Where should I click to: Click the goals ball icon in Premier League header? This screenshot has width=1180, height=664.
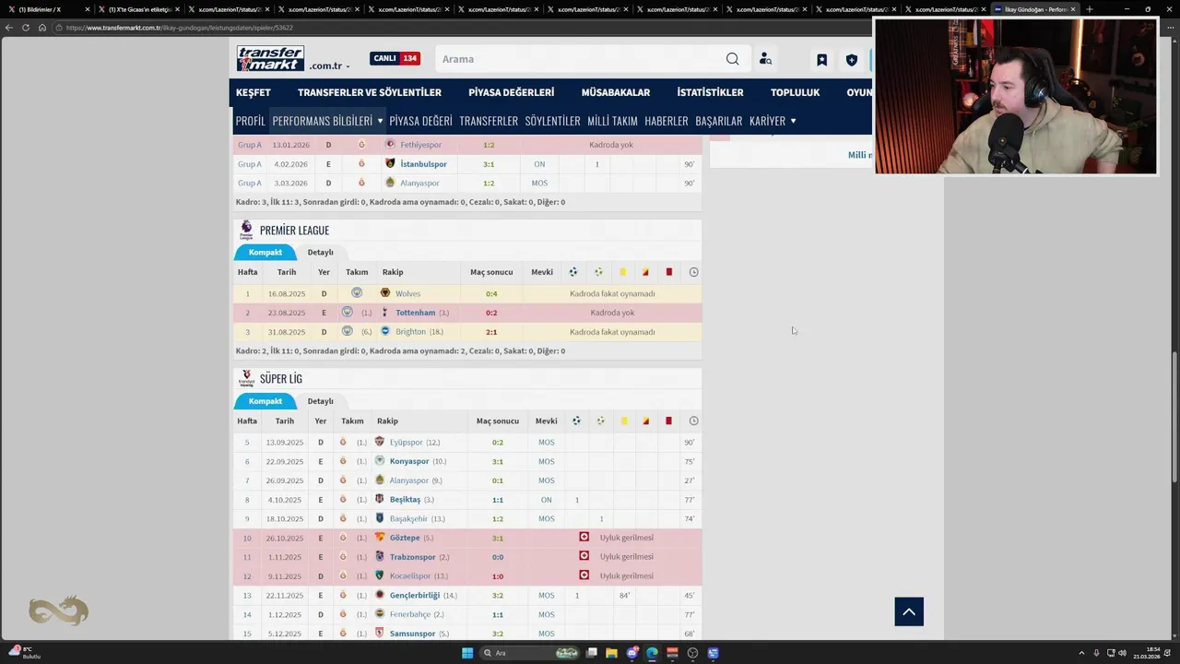(x=573, y=272)
